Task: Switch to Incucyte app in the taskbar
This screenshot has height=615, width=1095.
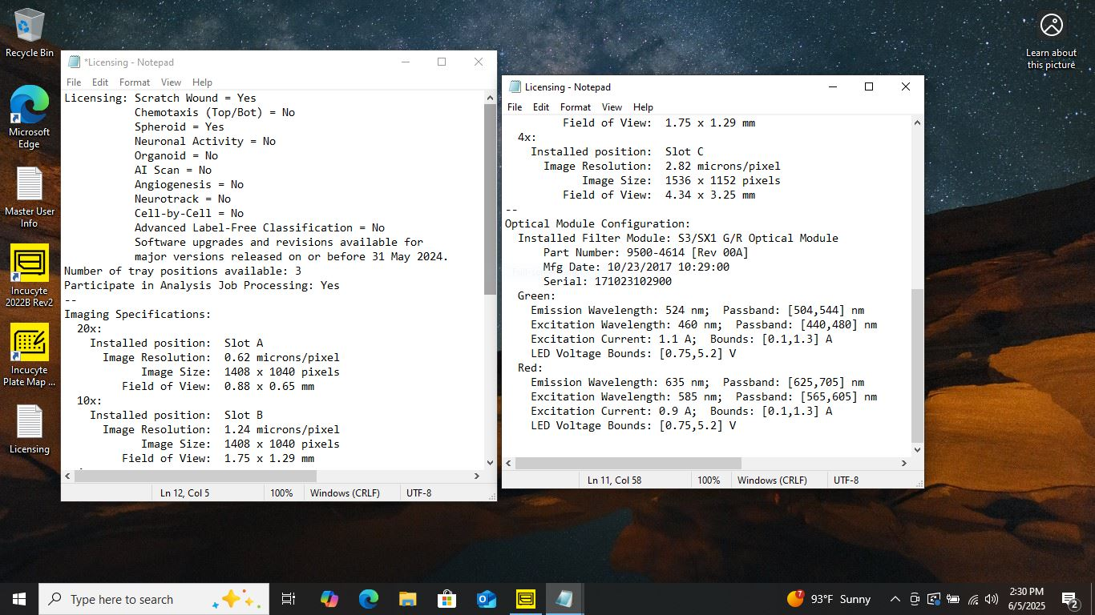Action: click(525, 599)
